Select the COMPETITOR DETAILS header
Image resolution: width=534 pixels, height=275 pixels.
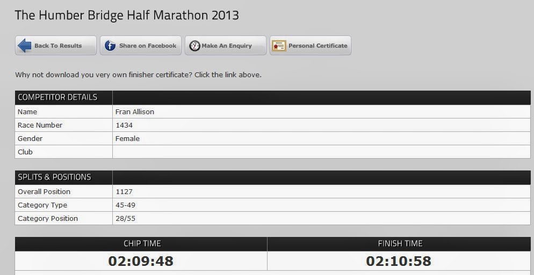point(57,97)
